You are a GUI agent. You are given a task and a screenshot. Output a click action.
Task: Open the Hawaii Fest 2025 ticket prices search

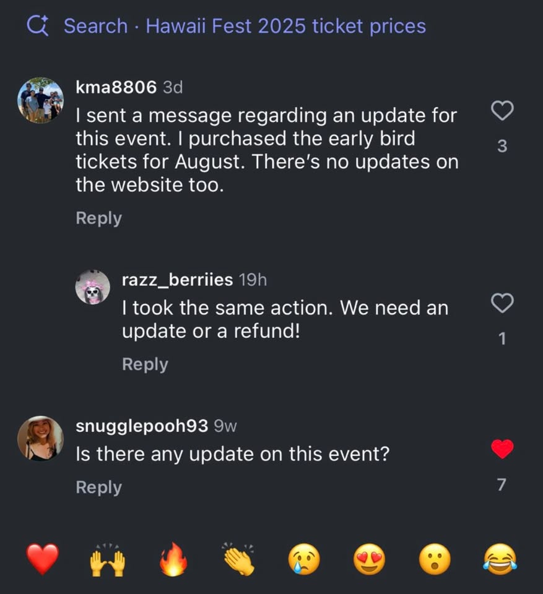245,26
